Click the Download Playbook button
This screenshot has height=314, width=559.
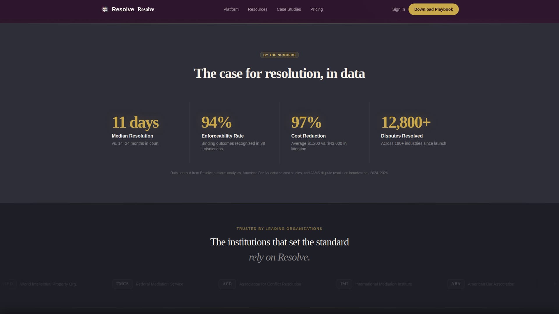[434, 9]
